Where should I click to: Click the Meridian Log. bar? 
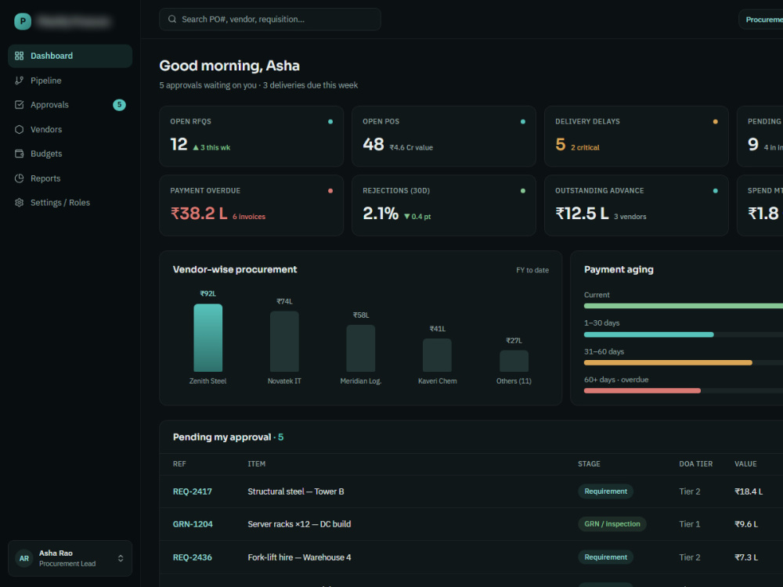[360, 348]
